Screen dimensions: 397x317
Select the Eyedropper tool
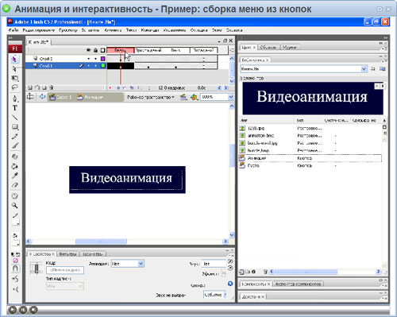coord(14,176)
